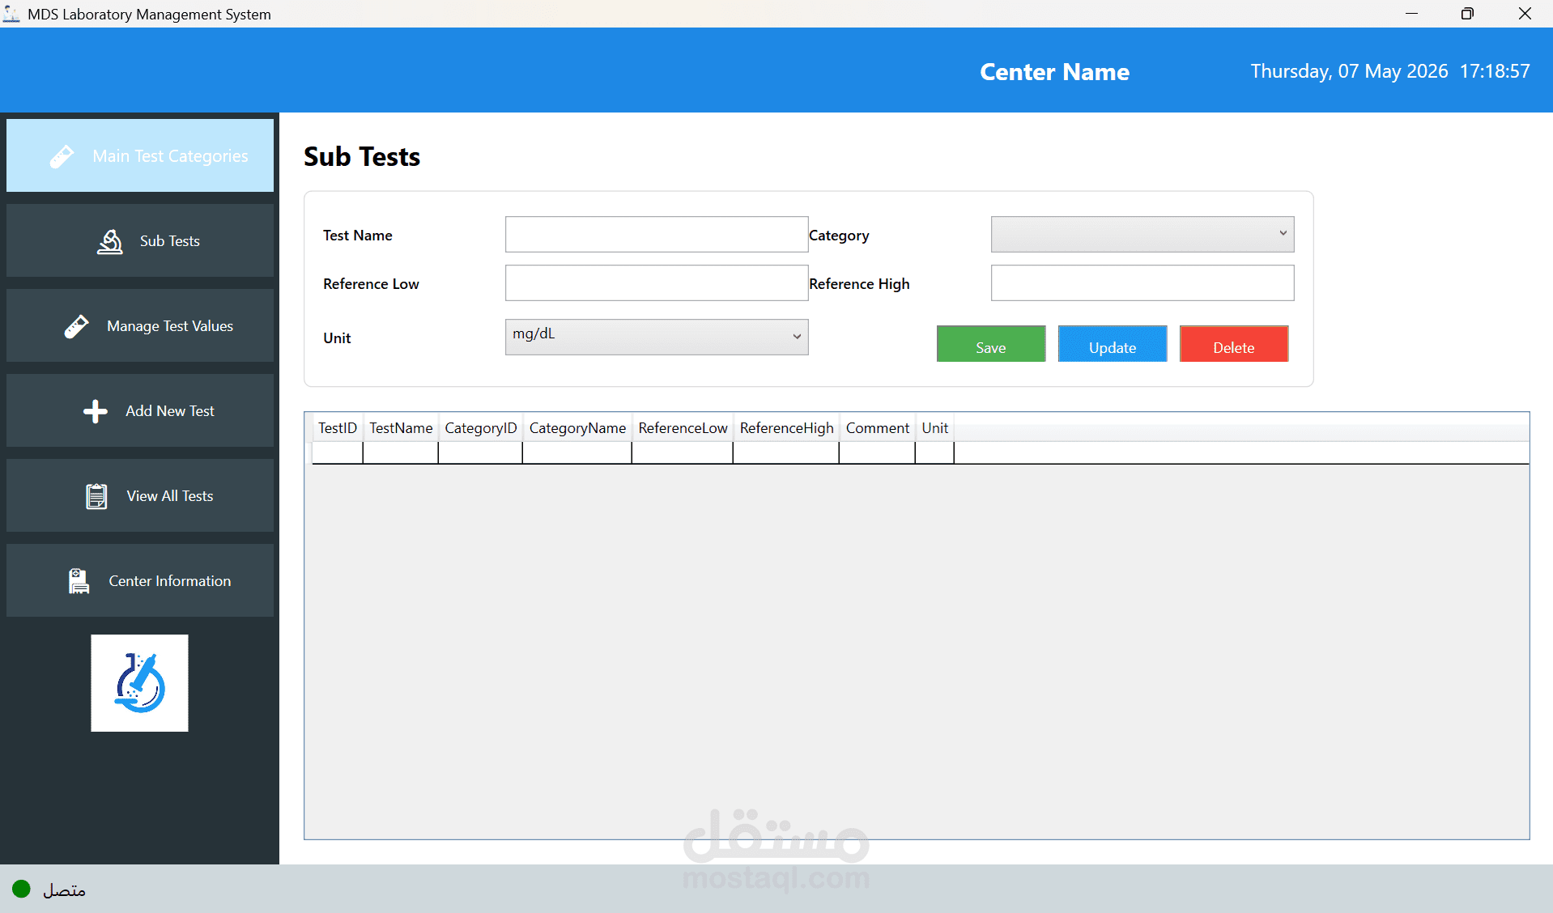Click the Comment column header
The width and height of the screenshot is (1553, 913).
pos(878,428)
